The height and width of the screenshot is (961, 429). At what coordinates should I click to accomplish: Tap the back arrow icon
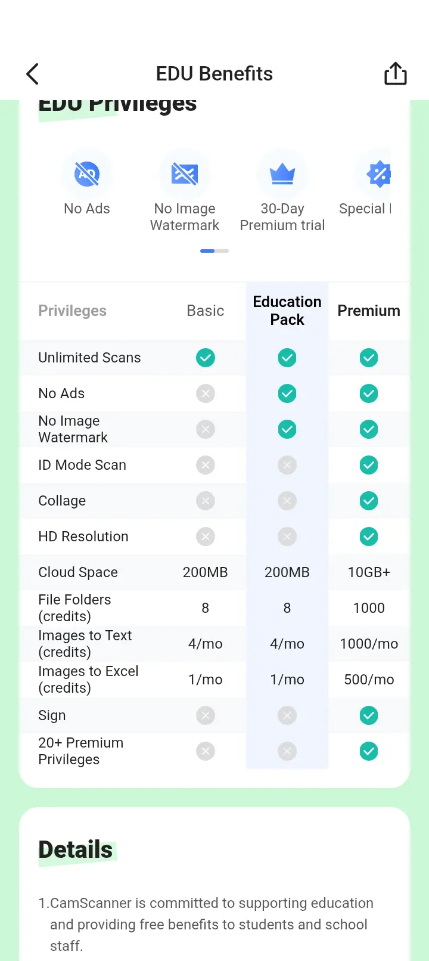[33, 74]
